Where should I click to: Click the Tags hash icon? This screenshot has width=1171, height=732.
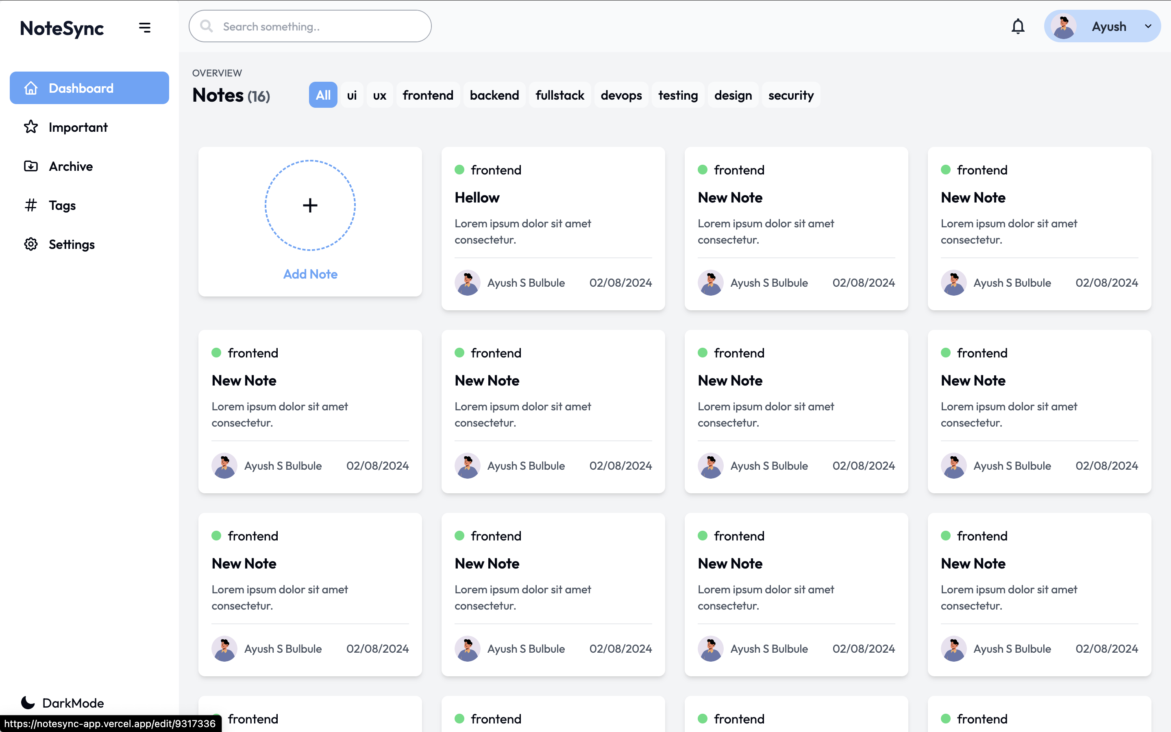pyautogui.click(x=31, y=205)
